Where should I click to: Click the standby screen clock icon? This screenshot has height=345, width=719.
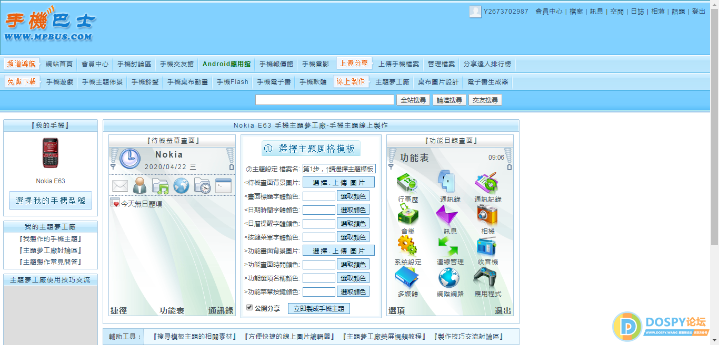(130, 159)
